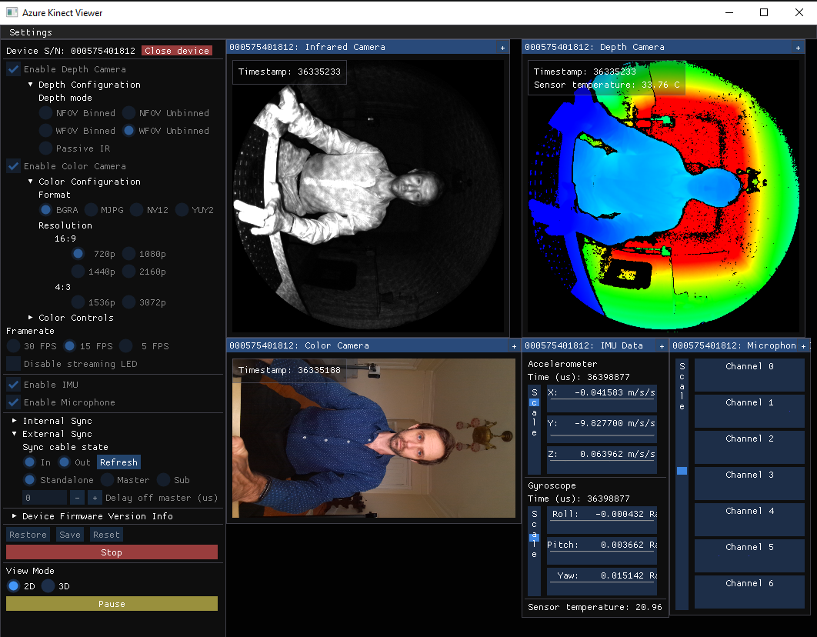Image resolution: width=817 pixels, height=637 pixels.
Task: Select the 3D view mode radio button
Action: click(48, 586)
